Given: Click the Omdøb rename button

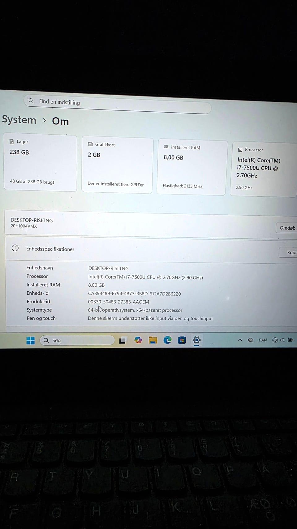Looking at the screenshot, I should click(x=287, y=228).
